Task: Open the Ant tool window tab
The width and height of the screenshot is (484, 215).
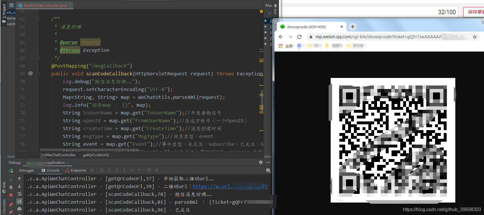Action: pyautogui.click(x=275, y=9)
